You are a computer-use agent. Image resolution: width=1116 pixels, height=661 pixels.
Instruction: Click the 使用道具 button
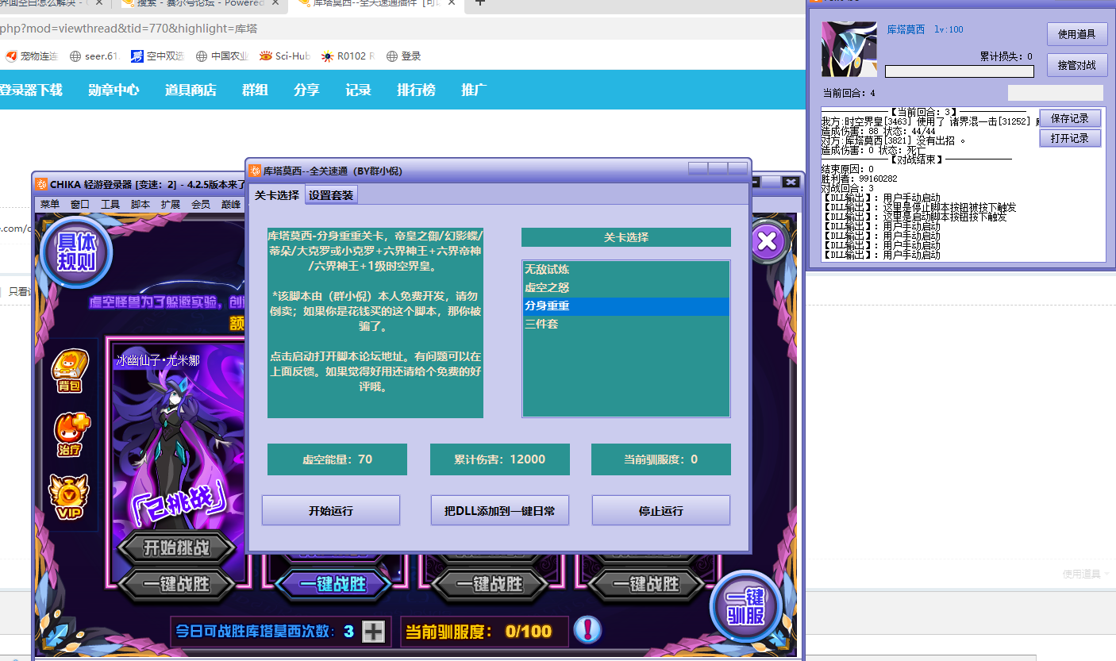[x=1077, y=34]
